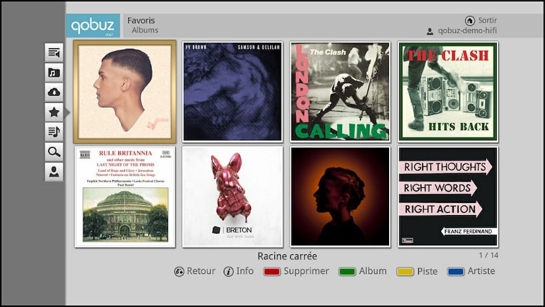Click the Sortir home icon
Screen dimensions: 545x307
pyautogui.click(x=470, y=20)
